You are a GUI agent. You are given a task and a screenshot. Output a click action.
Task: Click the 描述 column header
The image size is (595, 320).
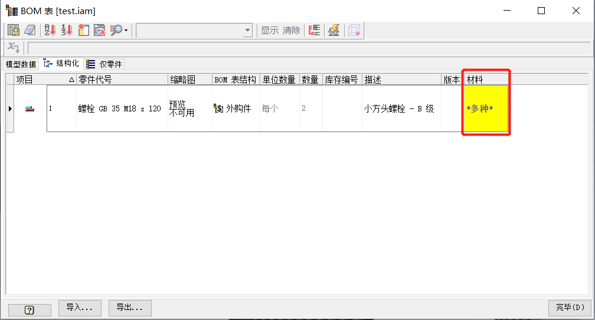click(x=401, y=80)
